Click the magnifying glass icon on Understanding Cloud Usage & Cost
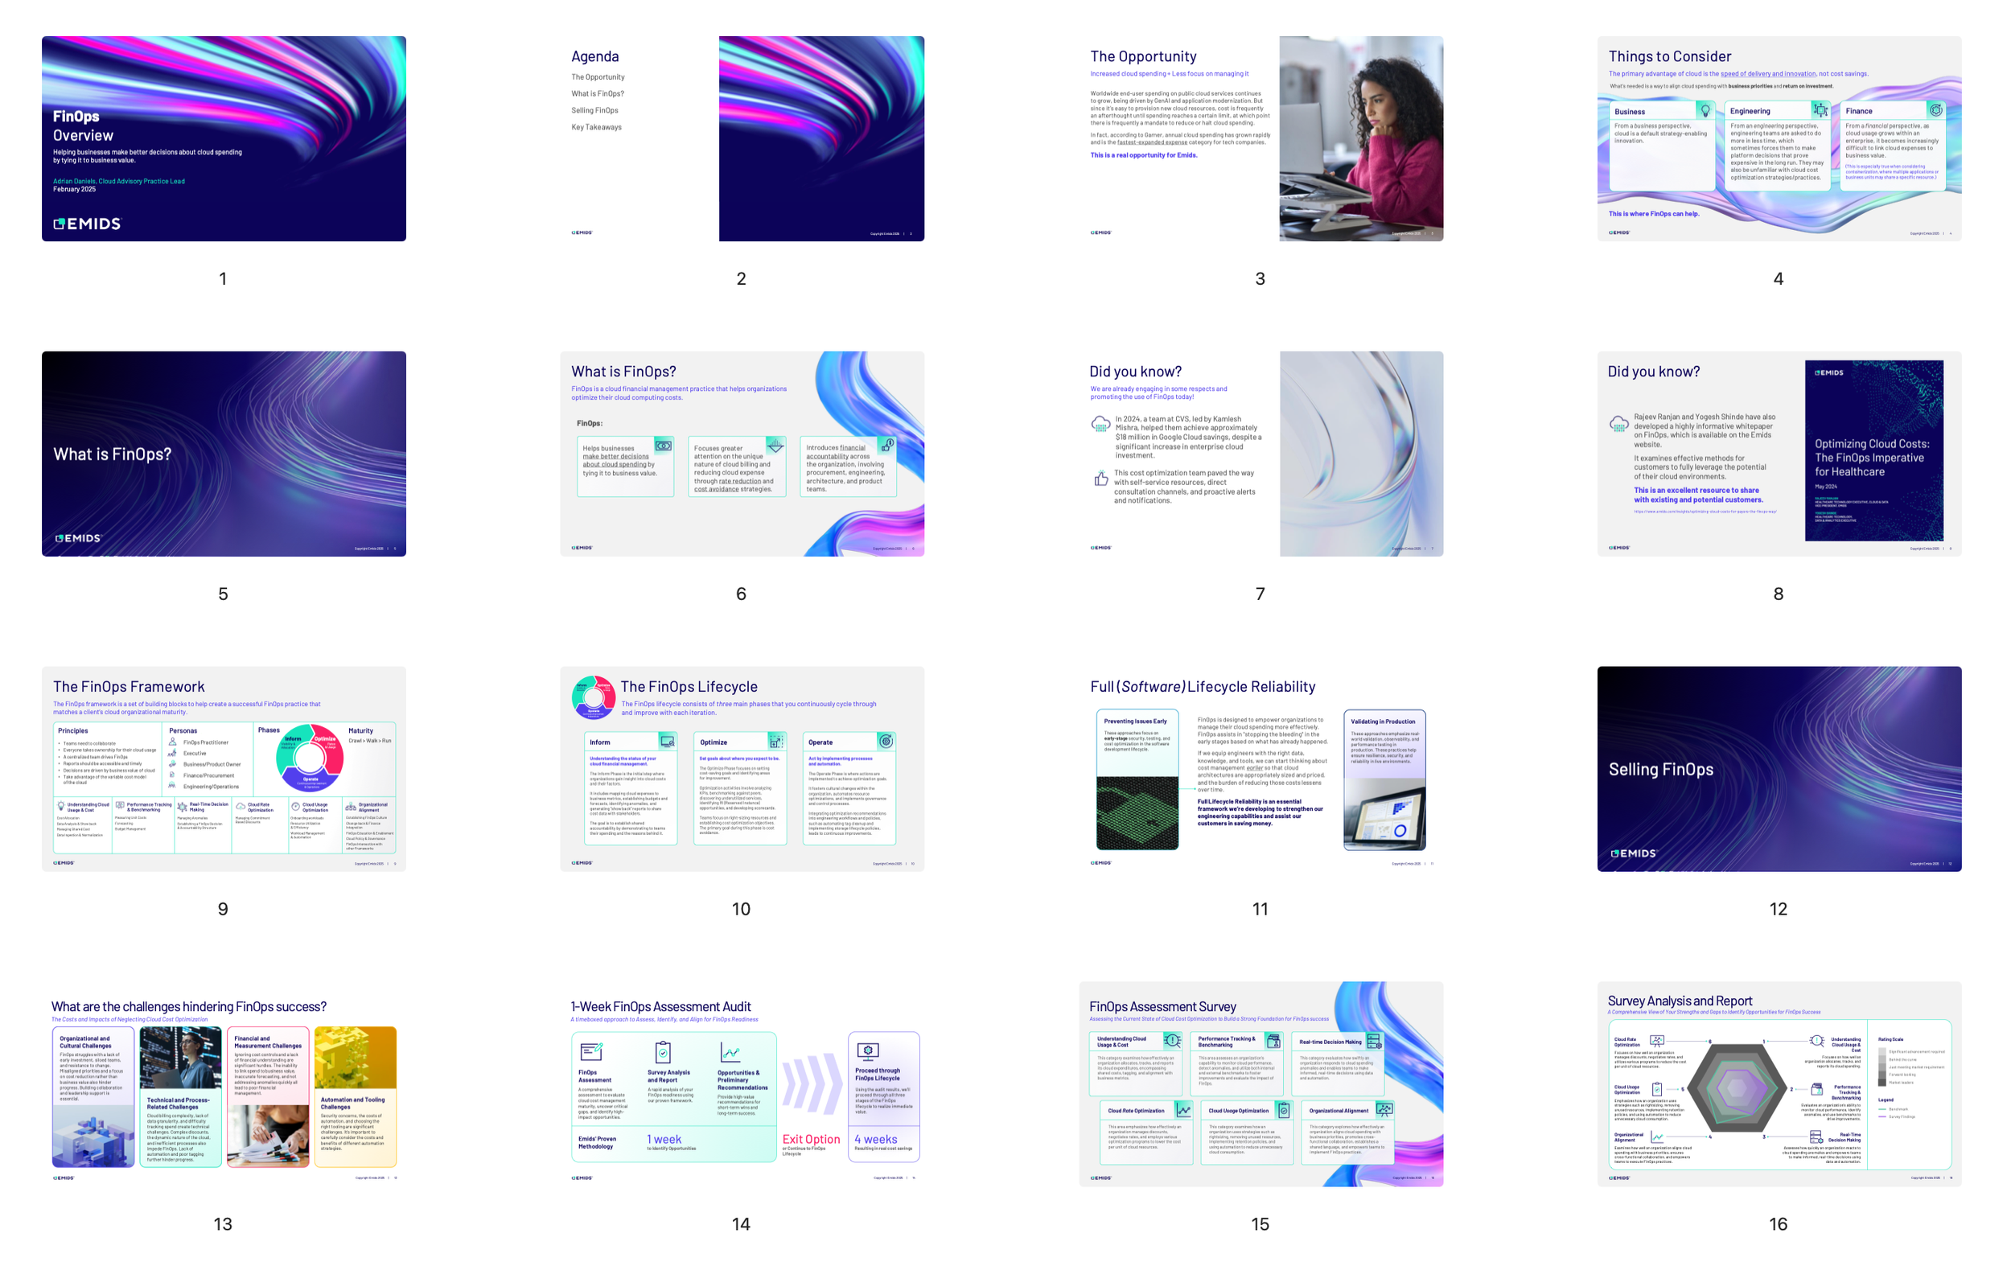This screenshot has width=2011, height=1262. coord(1173,1041)
